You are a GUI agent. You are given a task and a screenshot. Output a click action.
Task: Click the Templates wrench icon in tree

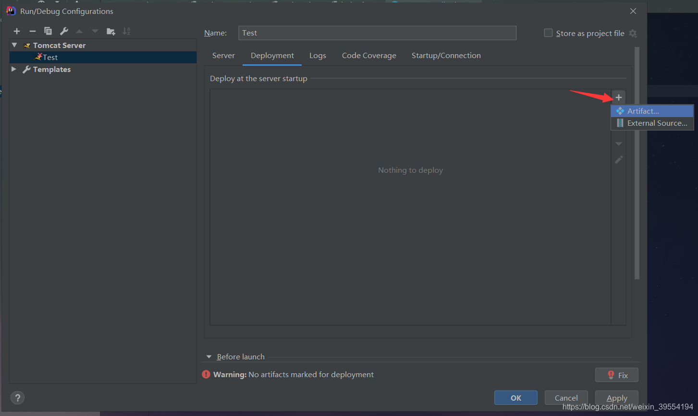pyautogui.click(x=27, y=70)
